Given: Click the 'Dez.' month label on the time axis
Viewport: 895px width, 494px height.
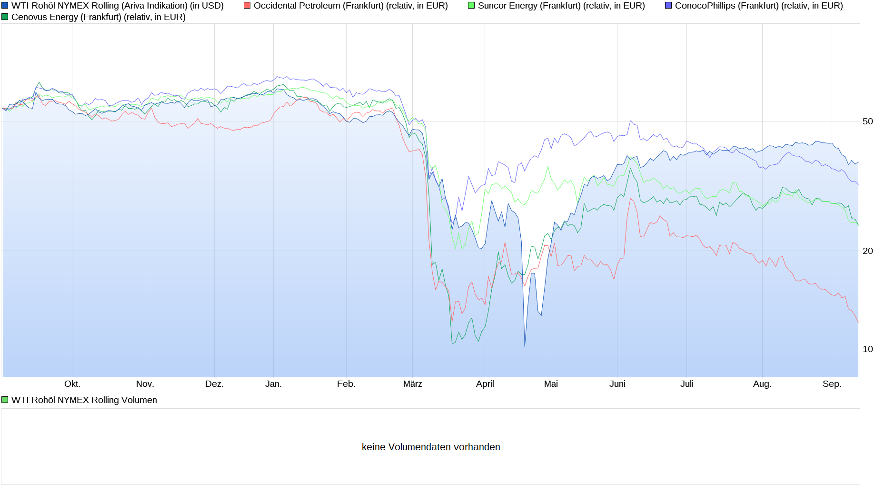Looking at the screenshot, I should (x=214, y=384).
